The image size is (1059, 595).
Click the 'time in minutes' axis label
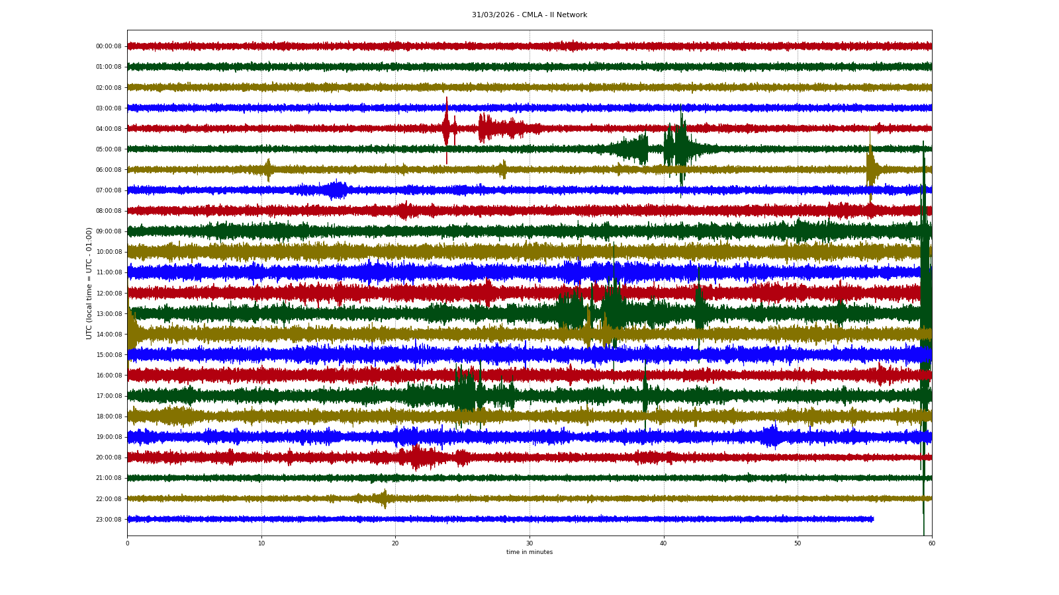coord(529,552)
